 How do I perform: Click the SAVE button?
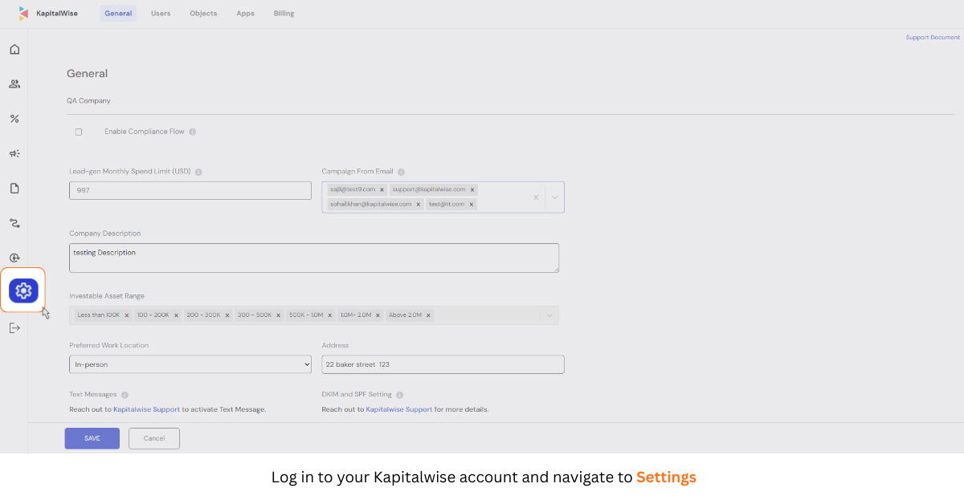click(92, 438)
